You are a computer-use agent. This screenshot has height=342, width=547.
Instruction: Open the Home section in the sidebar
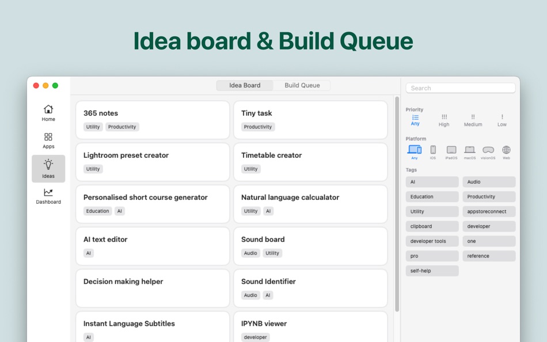(x=48, y=112)
